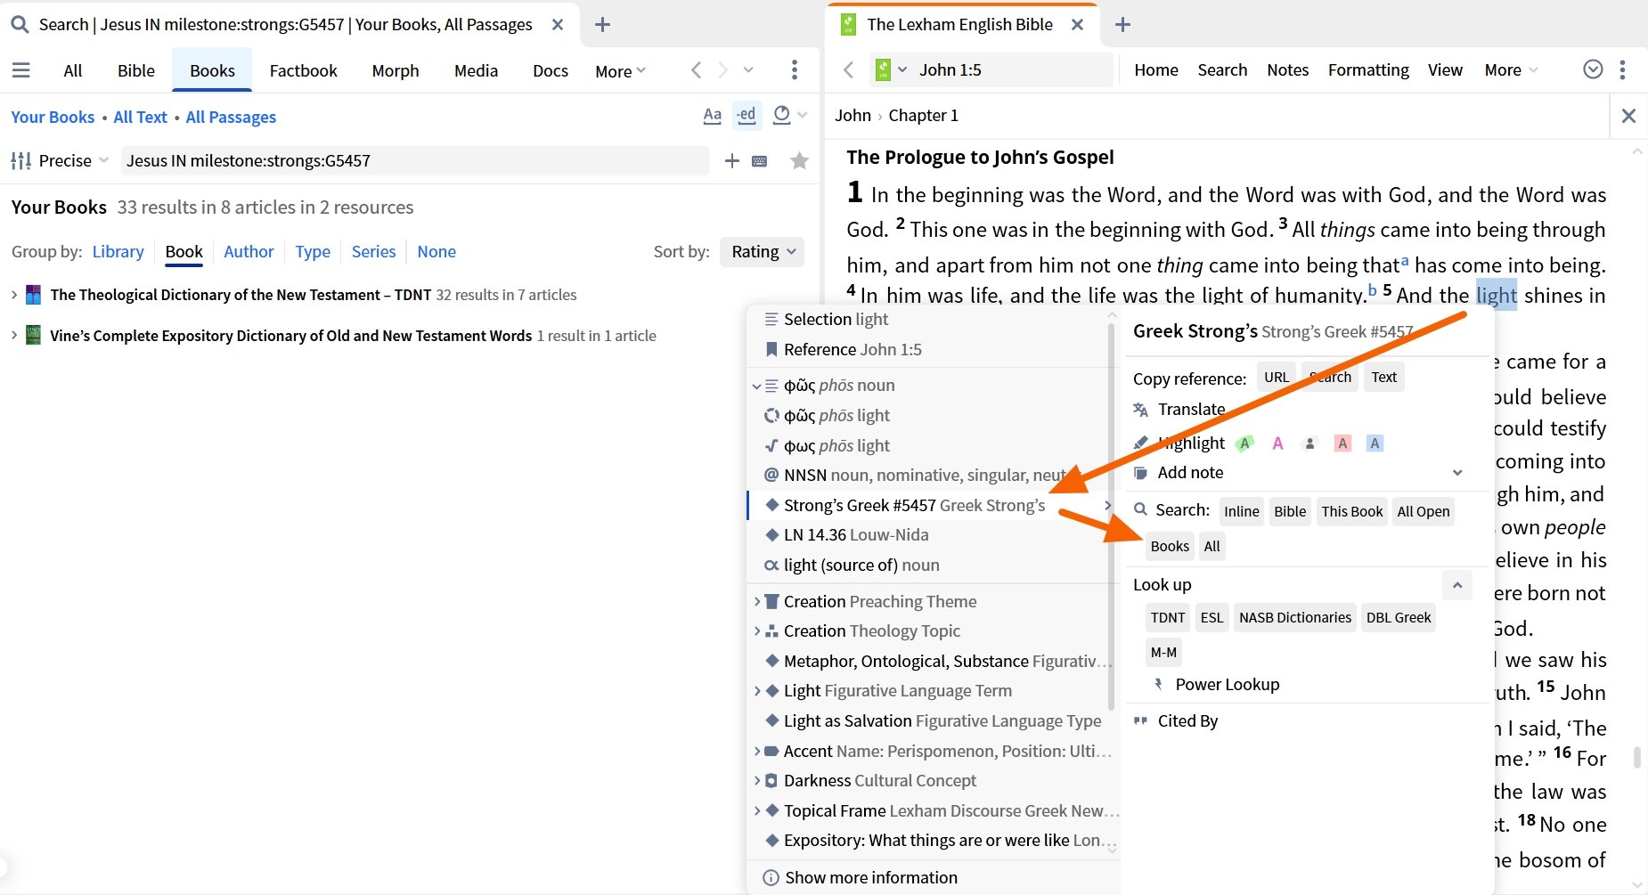Go forward in search history

click(x=723, y=70)
